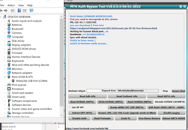Click the Device Manager scroll down arrow
The image size is (188, 130).
click(x=61, y=115)
